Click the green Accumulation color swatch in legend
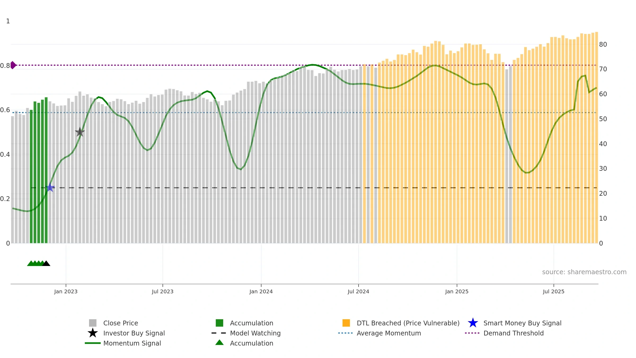The height and width of the screenshot is (358, 636). 219,323
